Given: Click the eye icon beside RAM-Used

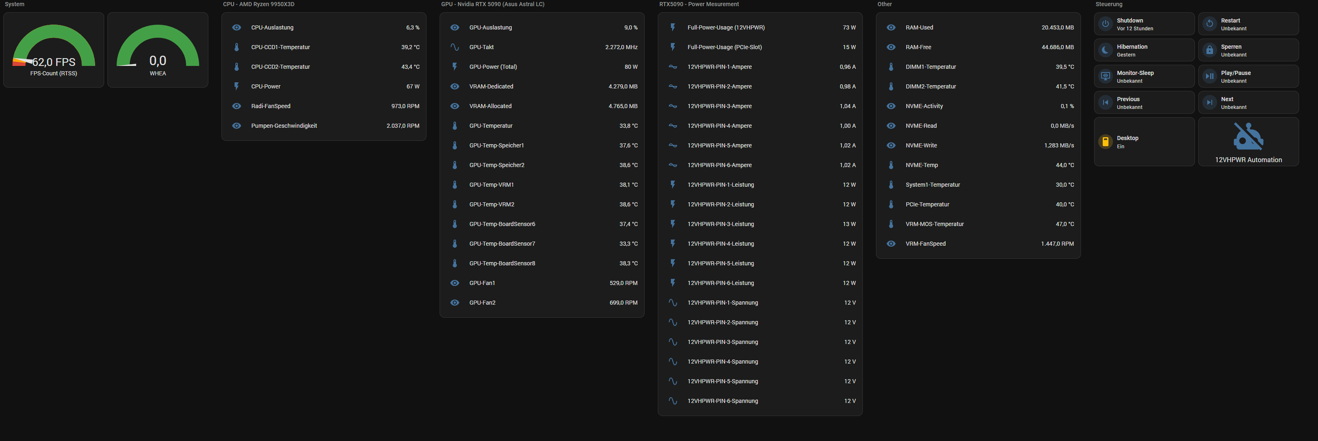Looking at the screenshot, I should point(891,27).
